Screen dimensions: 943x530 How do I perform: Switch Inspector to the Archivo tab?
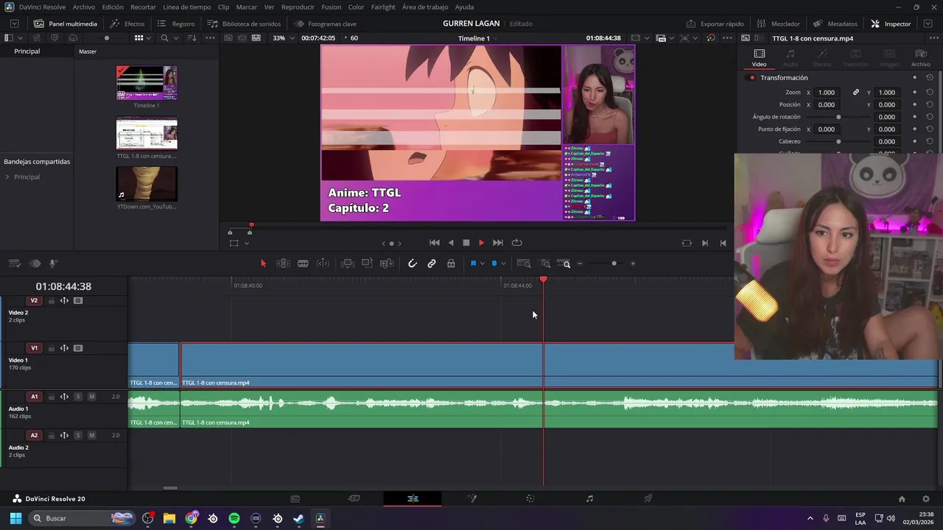[920, 58]
